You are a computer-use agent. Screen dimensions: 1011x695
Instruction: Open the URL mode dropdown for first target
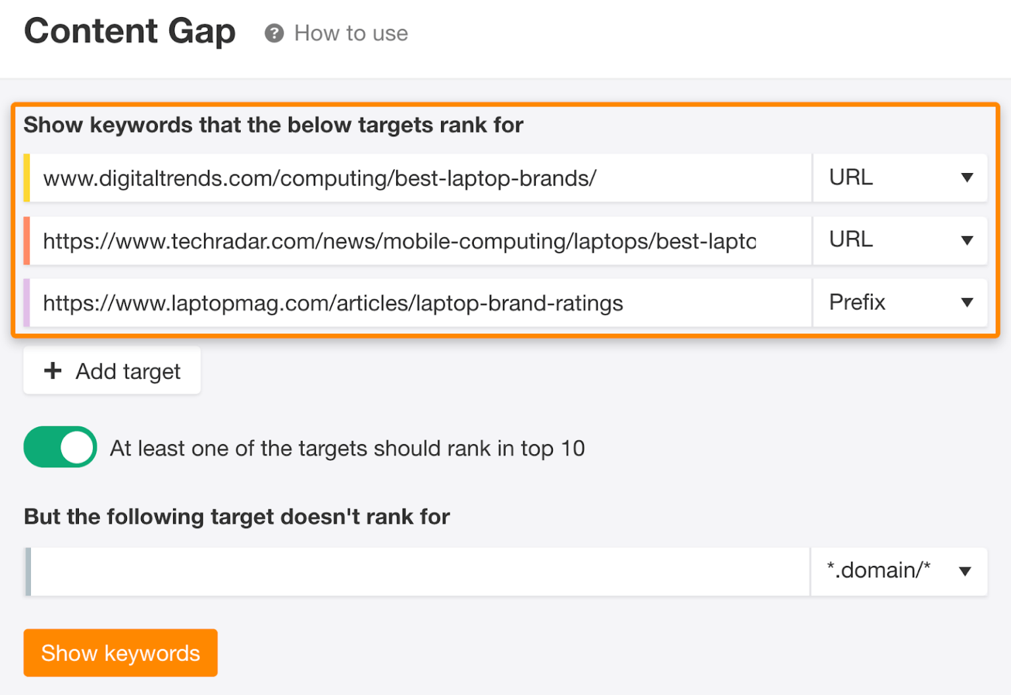(900, 178)
